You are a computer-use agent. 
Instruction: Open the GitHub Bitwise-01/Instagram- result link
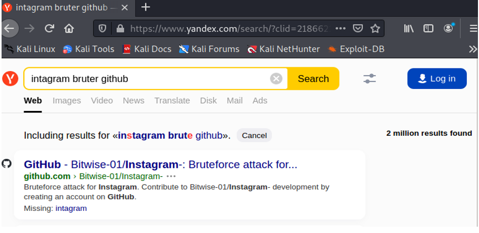[x=160, y=165]
